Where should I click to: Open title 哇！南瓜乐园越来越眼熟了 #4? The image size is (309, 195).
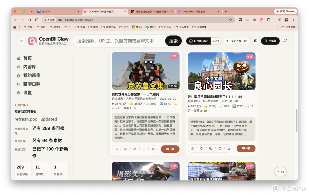(x=215, y=97)
